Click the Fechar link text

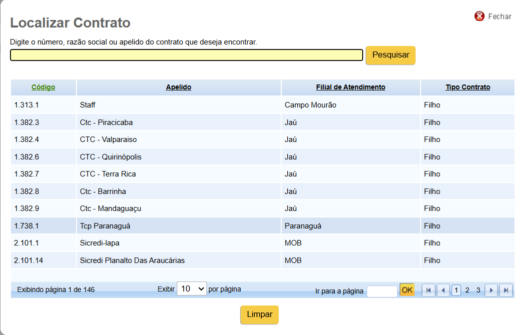point(500,16)
